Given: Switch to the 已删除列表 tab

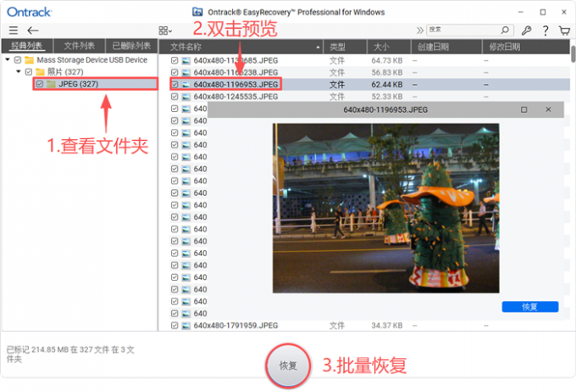Looking at the screenshot, I should [131, 46].
